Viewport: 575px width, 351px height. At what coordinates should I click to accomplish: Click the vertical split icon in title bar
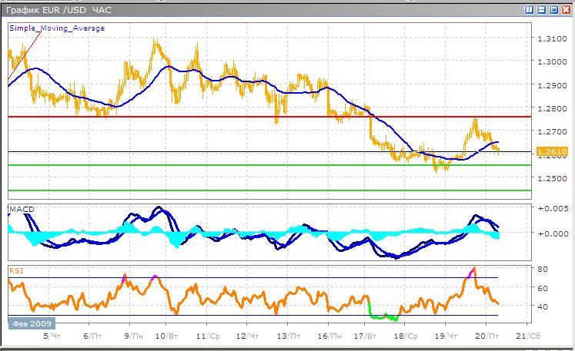(530, 10)
